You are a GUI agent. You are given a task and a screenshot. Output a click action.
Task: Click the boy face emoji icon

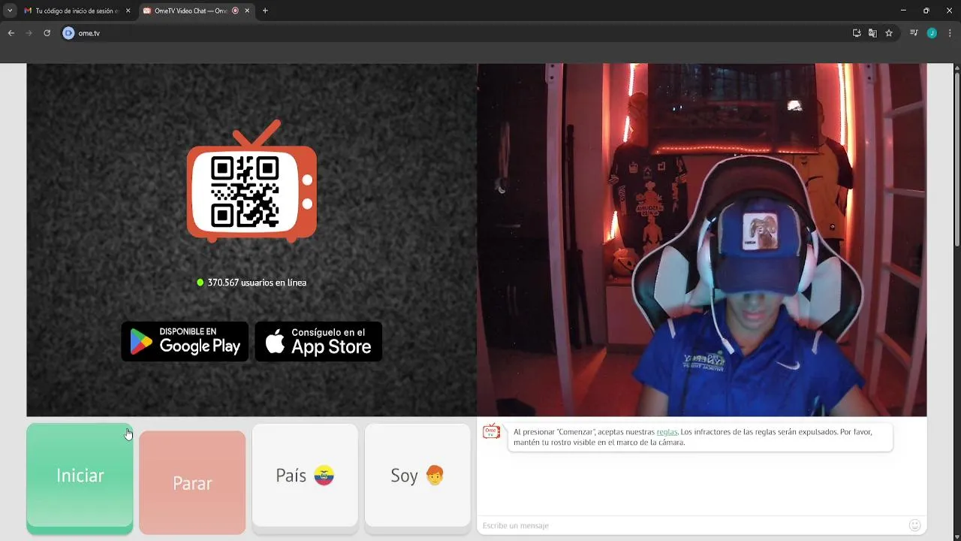coord(435,475)
